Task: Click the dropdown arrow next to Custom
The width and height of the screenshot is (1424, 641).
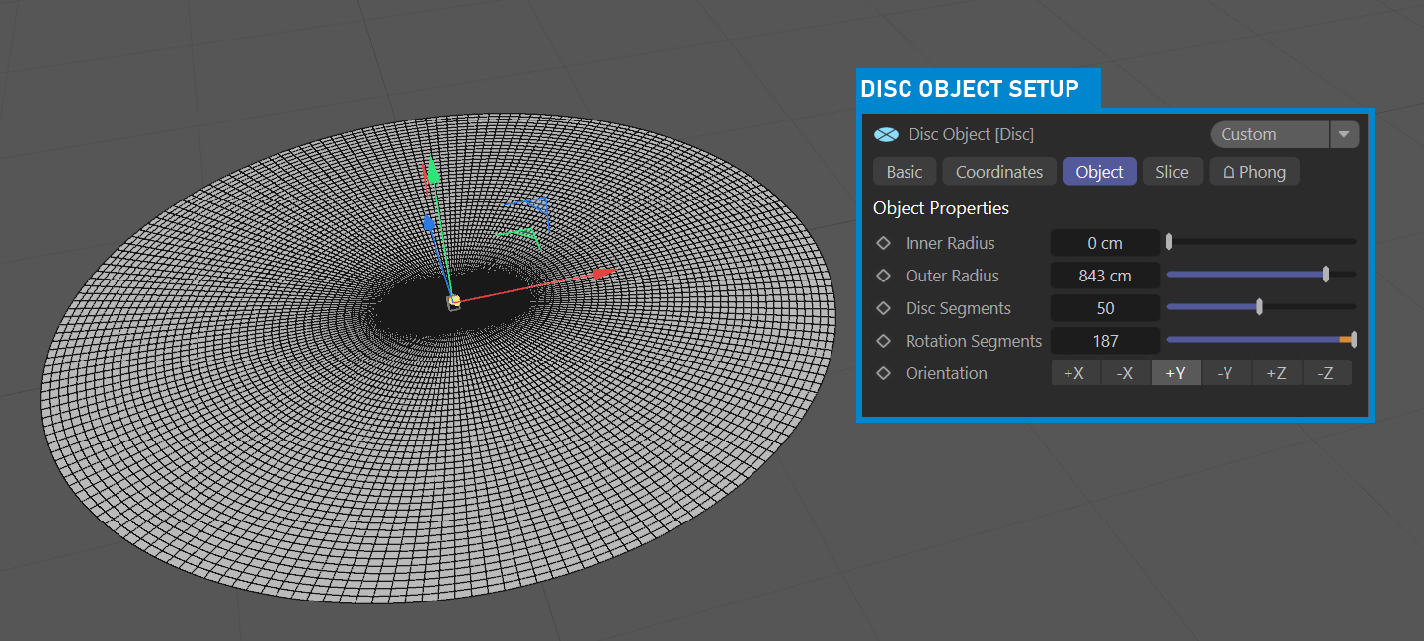Action: click(1345, 134)
